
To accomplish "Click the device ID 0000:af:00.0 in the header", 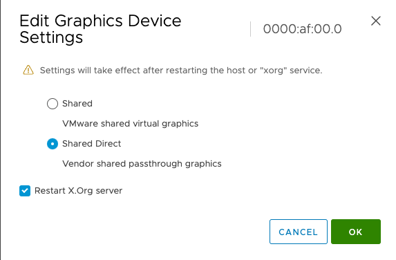I will click(x=302, y=29).
